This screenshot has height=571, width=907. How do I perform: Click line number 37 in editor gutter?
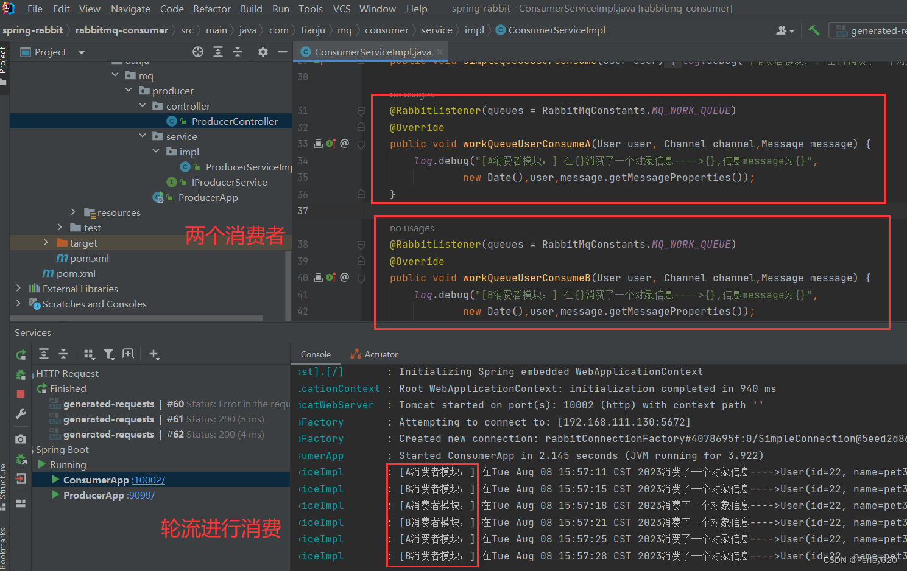[x=303, y=211]
